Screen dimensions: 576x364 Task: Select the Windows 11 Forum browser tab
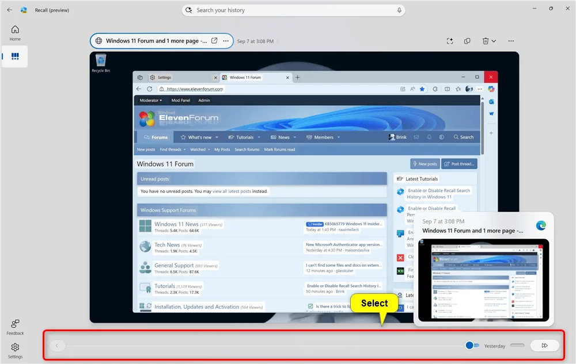pos(256,78)
